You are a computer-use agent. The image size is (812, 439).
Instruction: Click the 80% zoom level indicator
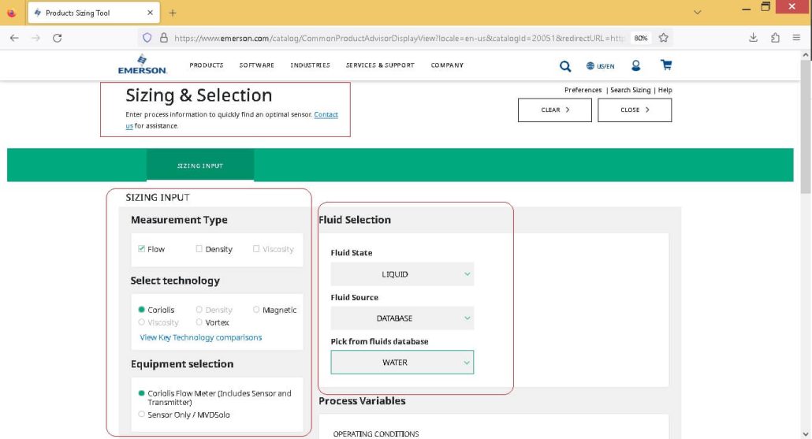pyautogui.click(x=641, y=38)
